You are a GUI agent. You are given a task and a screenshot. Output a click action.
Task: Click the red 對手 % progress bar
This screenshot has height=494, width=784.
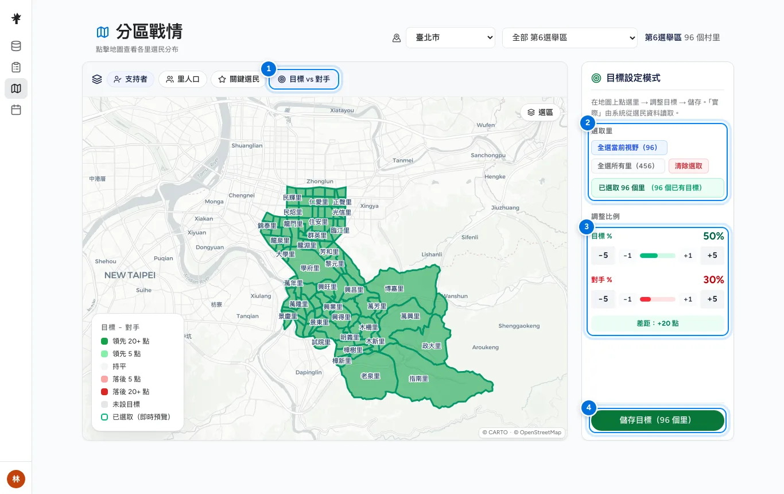[658, 299]
